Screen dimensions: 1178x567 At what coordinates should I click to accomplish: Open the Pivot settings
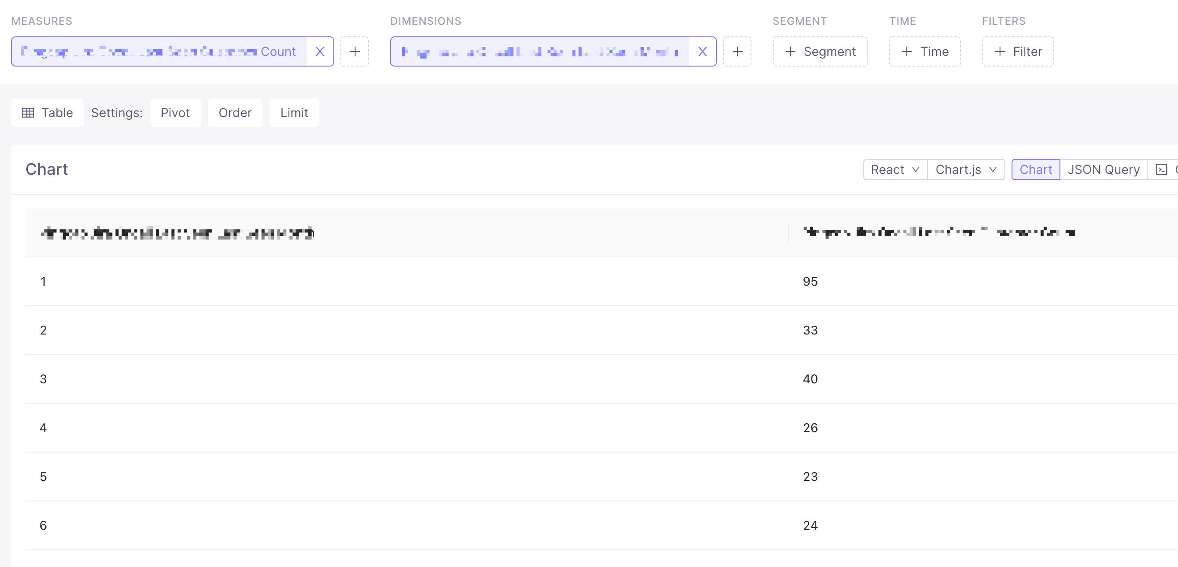(x=176, y=113)
